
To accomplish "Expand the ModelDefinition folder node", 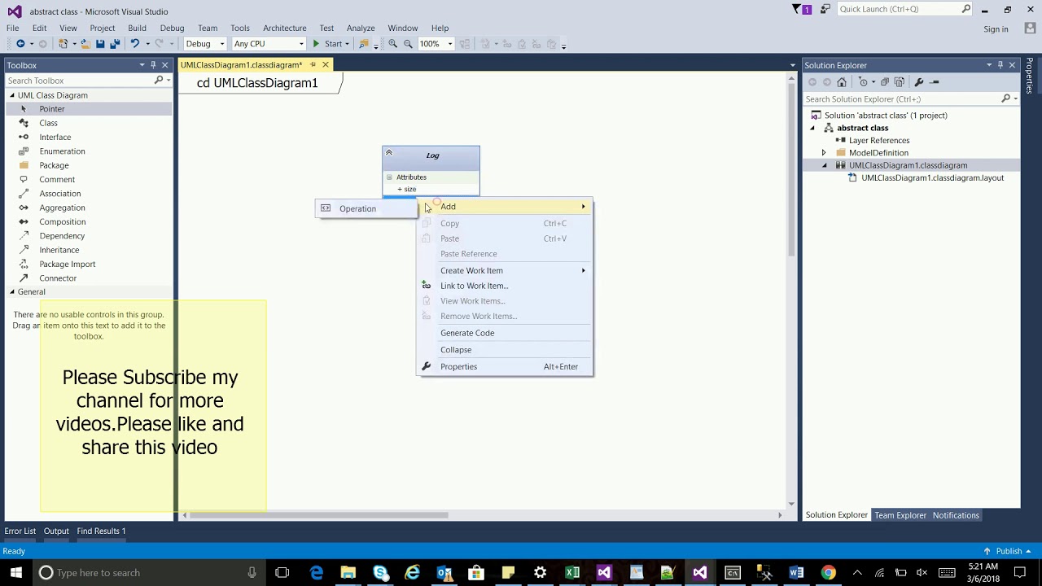I will point(824,153).
